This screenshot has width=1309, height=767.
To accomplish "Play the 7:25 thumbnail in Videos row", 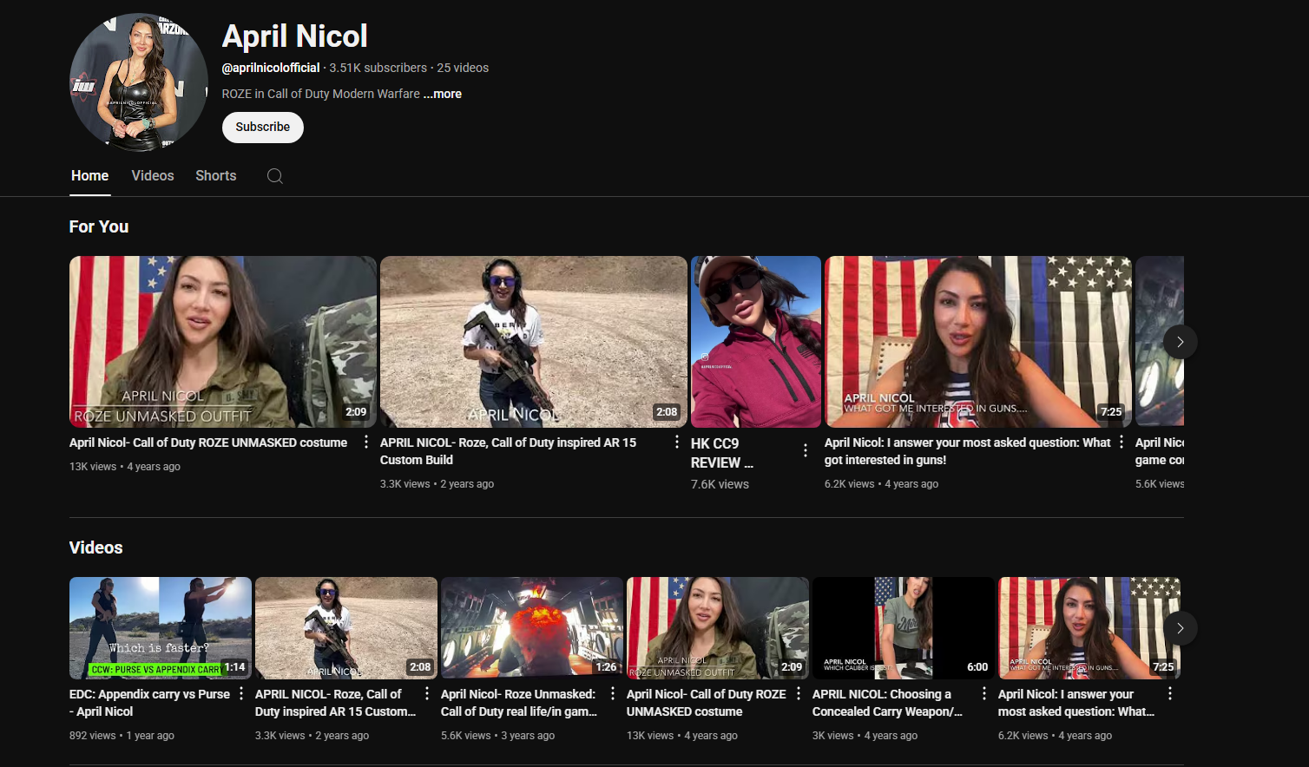I will tap(1089, 628).
